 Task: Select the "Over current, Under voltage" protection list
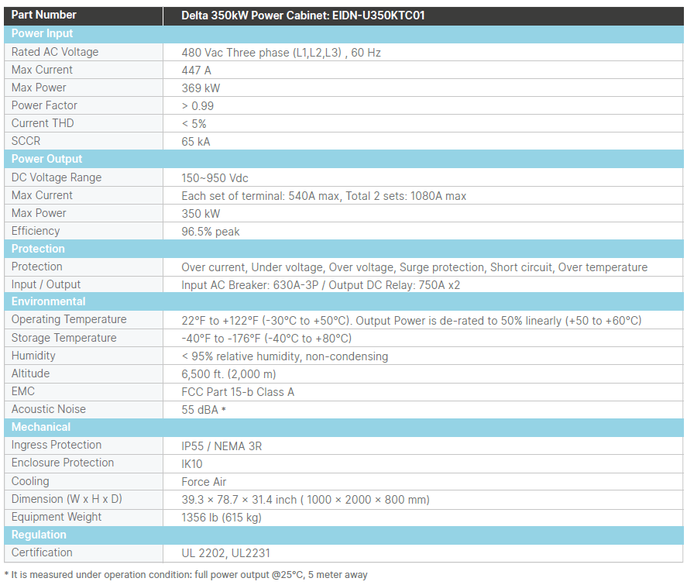[x=414, y=267]
